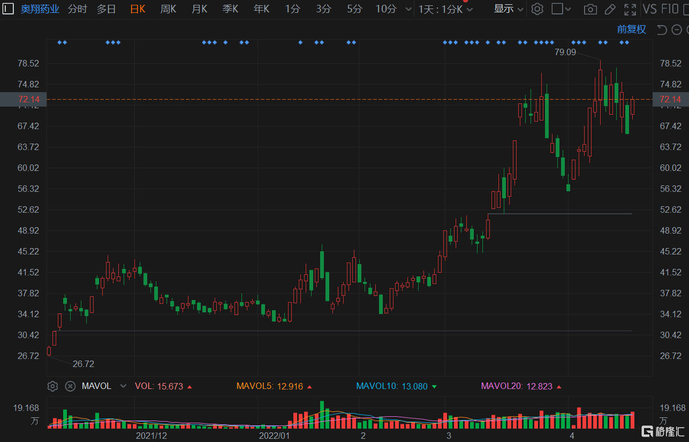Select the 月K monthly chart tab
The image size is (689, 442).
[x=199, y=9]
